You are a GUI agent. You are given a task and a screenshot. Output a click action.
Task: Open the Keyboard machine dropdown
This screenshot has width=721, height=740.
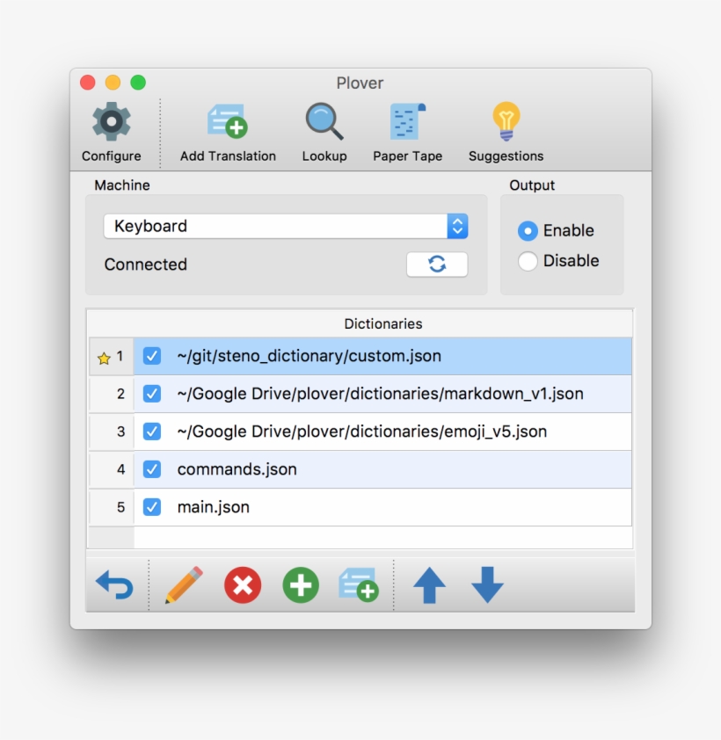pyautogui.click(x=286, y=226)
